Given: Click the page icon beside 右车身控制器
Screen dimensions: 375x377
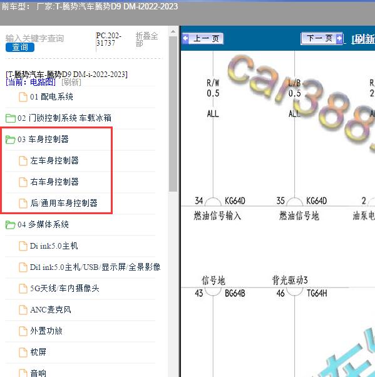Looking at the screenshot, I should [23, 182].
